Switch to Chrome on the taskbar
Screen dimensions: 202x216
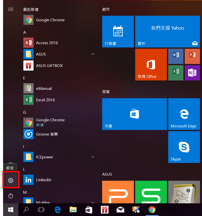pyautogui.click(x=152, y=210)
